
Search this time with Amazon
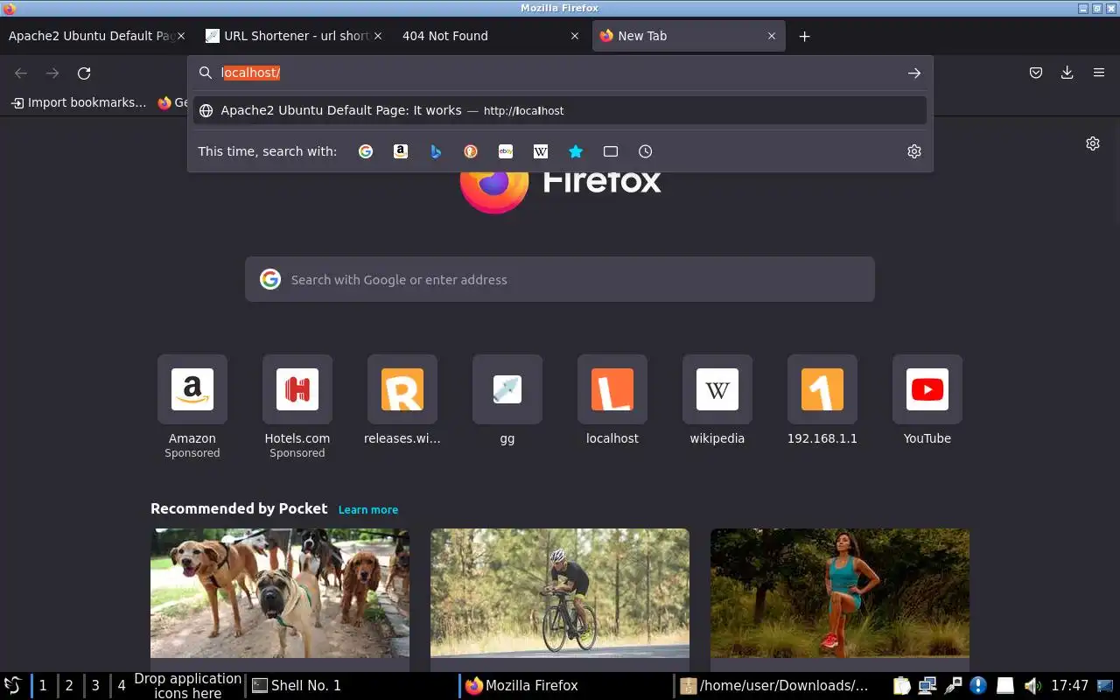pos(401,151)
